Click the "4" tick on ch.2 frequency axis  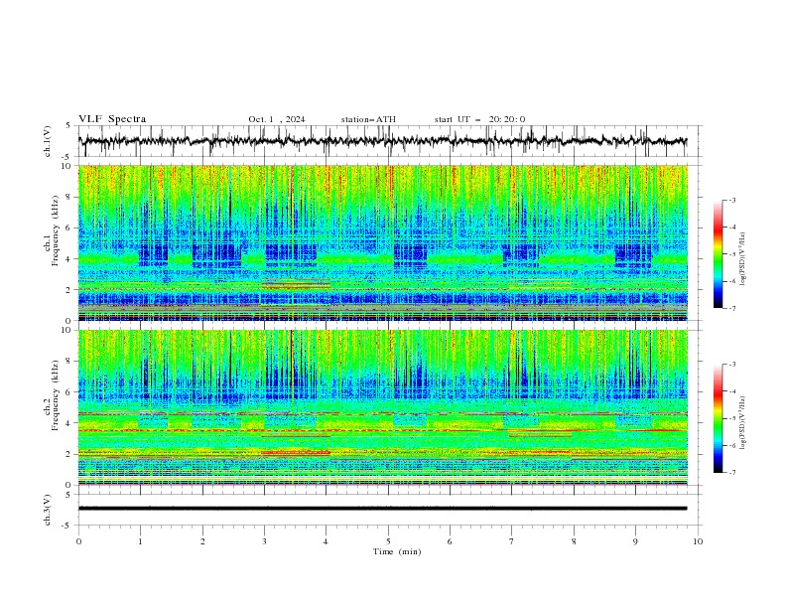pos(68,423)
